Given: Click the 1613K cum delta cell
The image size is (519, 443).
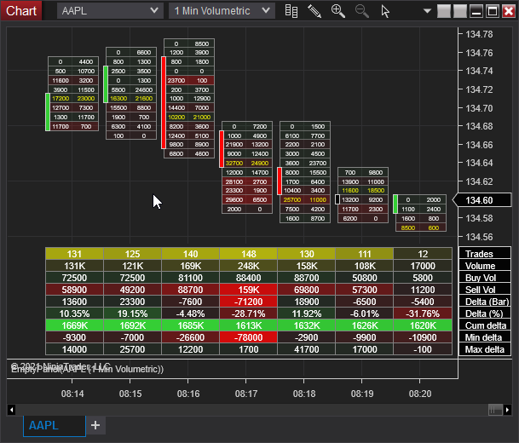Looking at the screenshot, I should [249, 325].
